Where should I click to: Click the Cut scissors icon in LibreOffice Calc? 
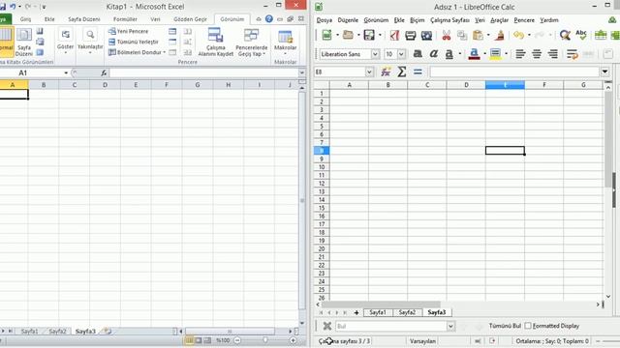click(x=447, y=36)
